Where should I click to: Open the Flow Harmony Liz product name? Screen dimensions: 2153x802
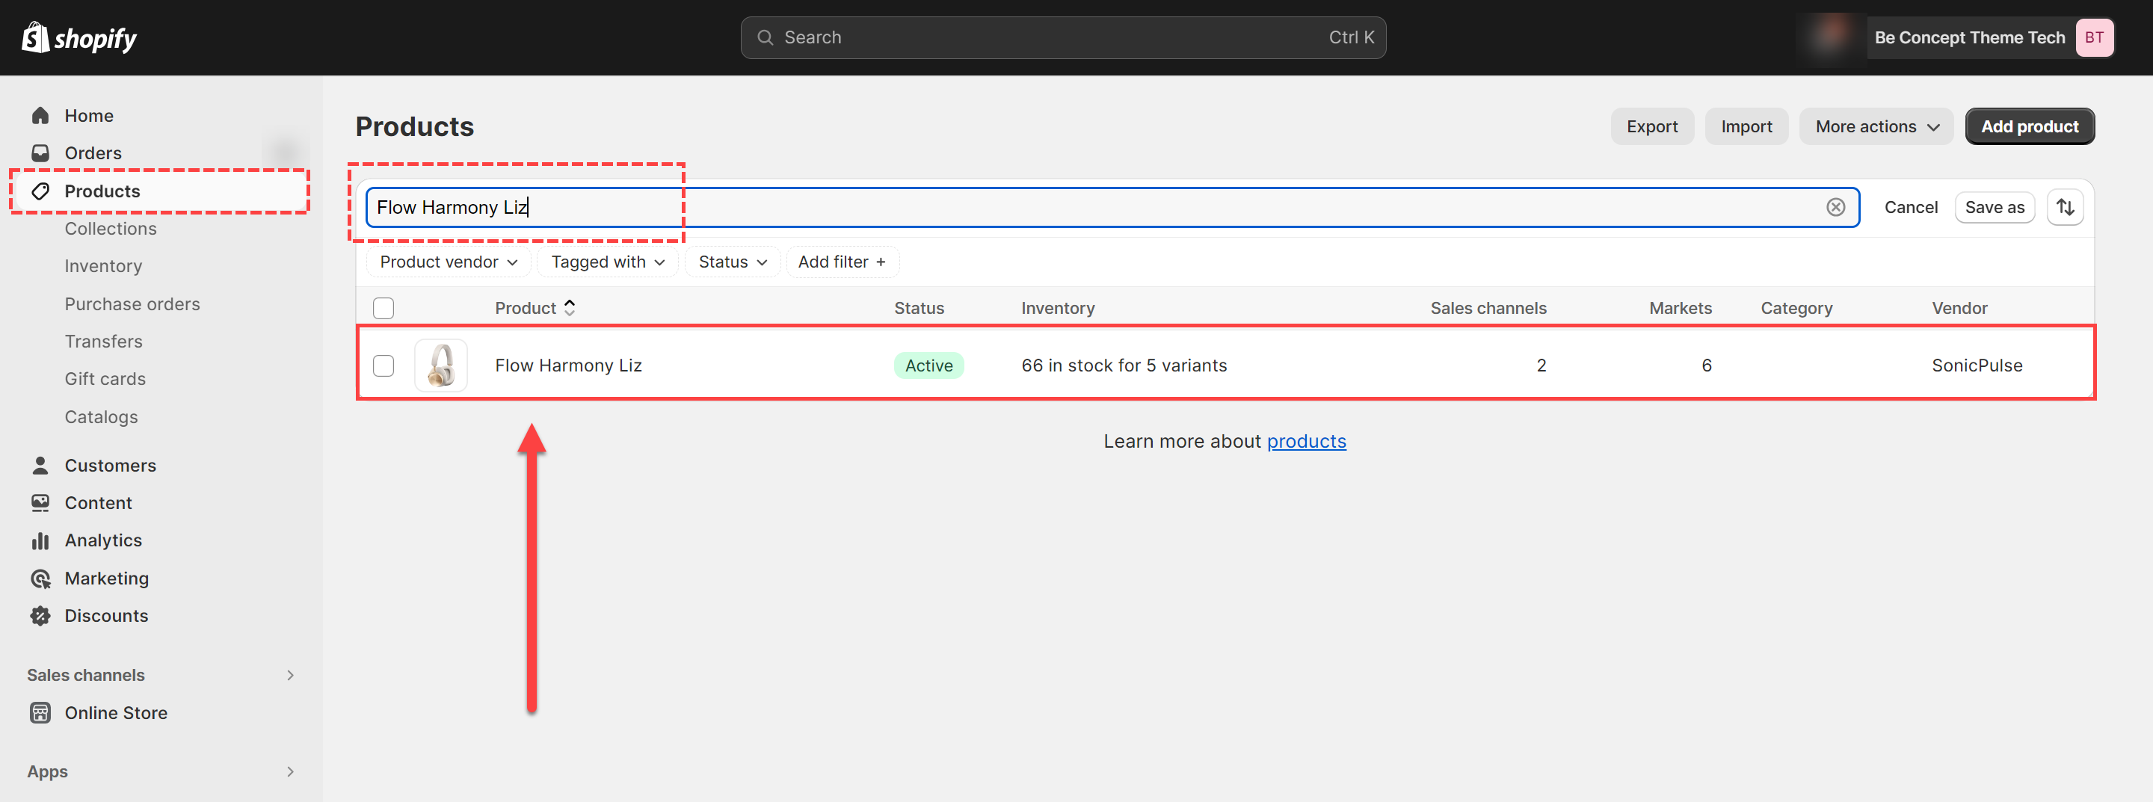click(568, 365)
